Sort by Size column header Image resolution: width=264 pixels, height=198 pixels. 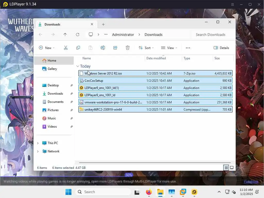tap(217, 58)
